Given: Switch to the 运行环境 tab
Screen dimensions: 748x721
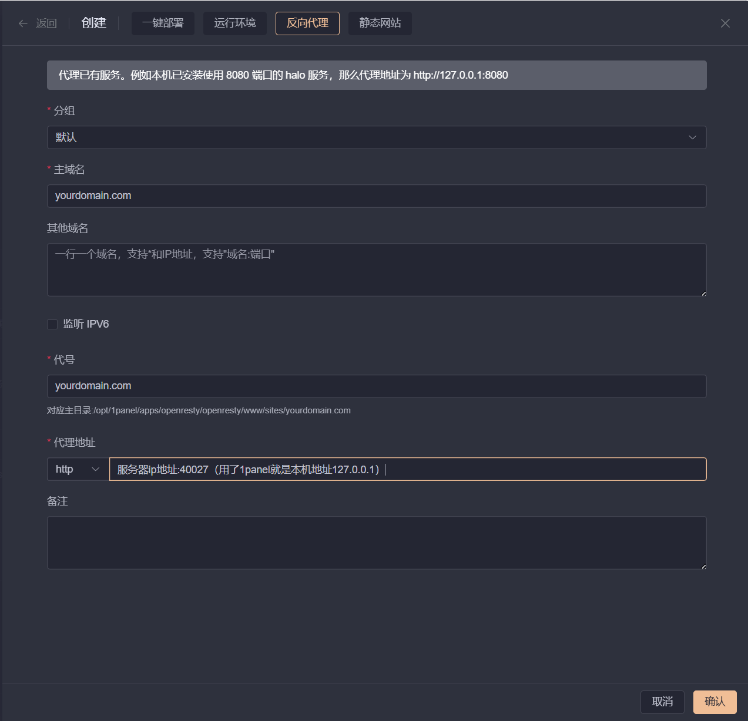Looking at the screenshot, I should [234, 23].
